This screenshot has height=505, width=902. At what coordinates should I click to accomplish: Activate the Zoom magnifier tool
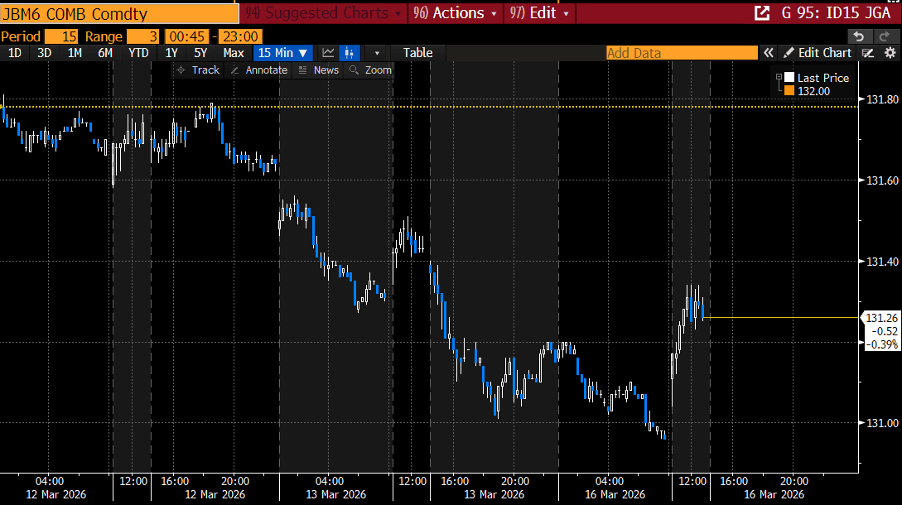pos(370,70)
